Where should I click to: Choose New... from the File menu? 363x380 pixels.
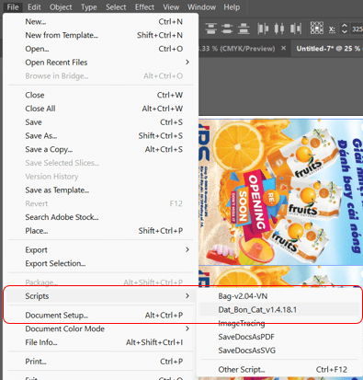click(101, 22)
